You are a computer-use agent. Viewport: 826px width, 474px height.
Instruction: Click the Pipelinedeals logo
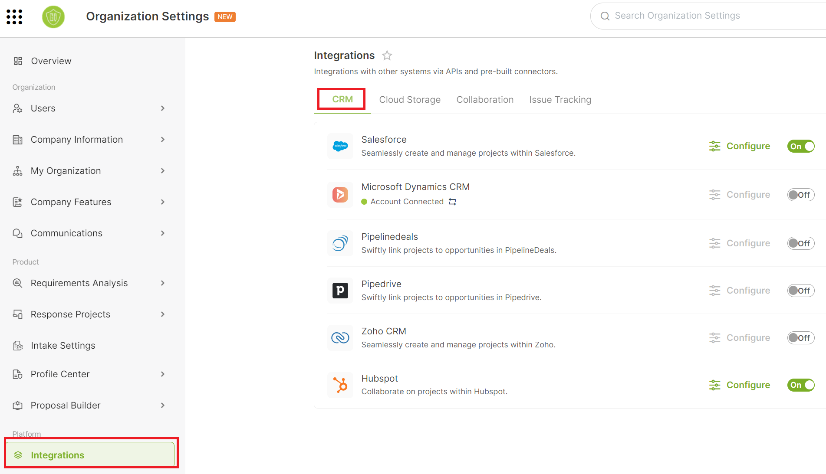point(340,243)
